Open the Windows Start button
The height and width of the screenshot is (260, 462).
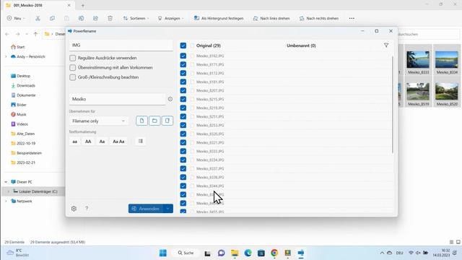click(x=163, y=253)
